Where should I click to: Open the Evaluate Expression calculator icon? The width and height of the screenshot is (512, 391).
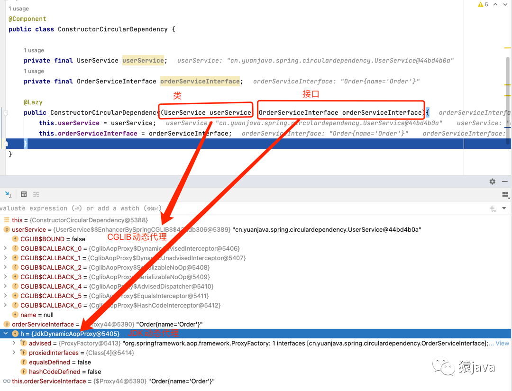coord(24,194)
